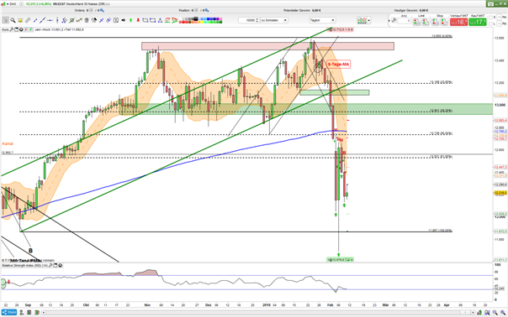Image resolution: width=508 pixels, height=317 pixels.
Task: Choose the parallel channel drawing tool
Action: pyautogui.click(x=64, y=20)
